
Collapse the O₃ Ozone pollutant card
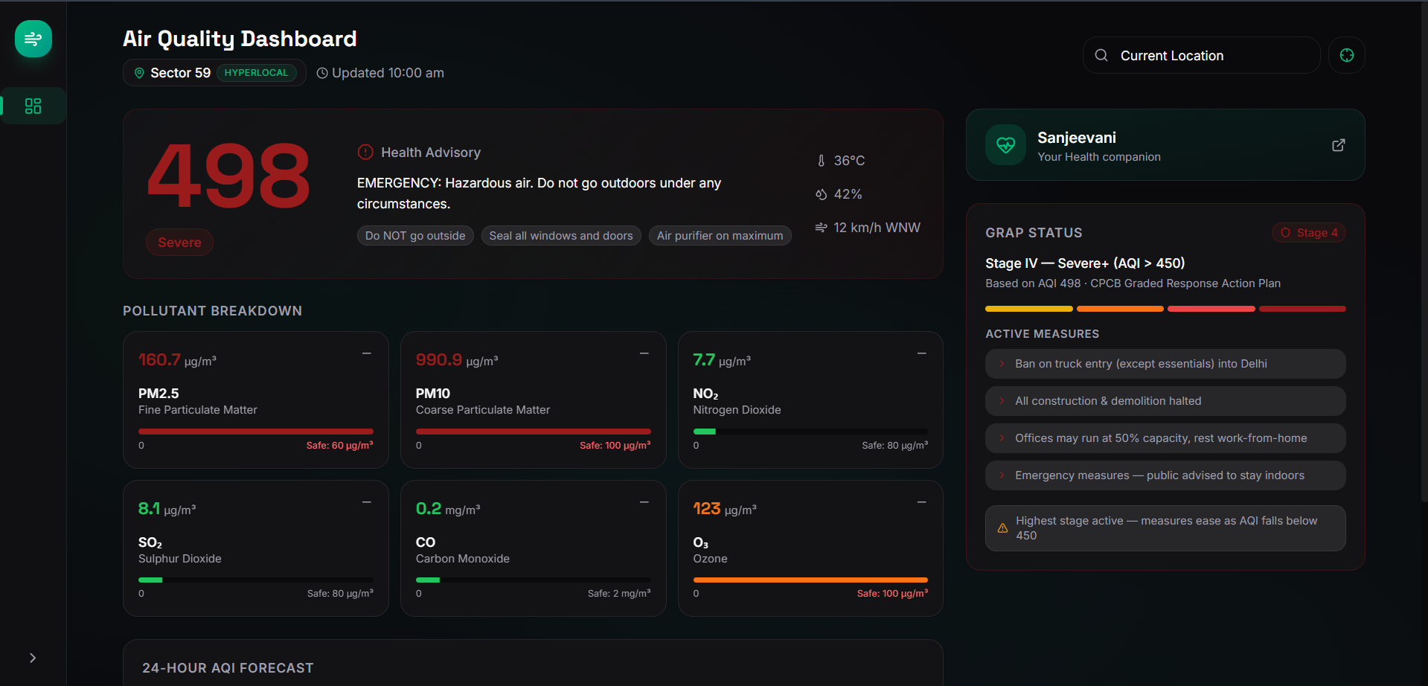point(921,502)
